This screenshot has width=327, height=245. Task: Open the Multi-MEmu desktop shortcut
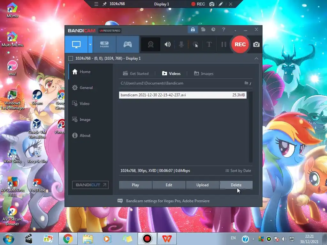point(12,39)
